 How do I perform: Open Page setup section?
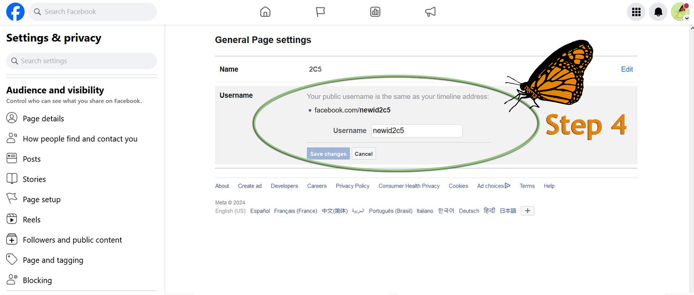point(42,199)
